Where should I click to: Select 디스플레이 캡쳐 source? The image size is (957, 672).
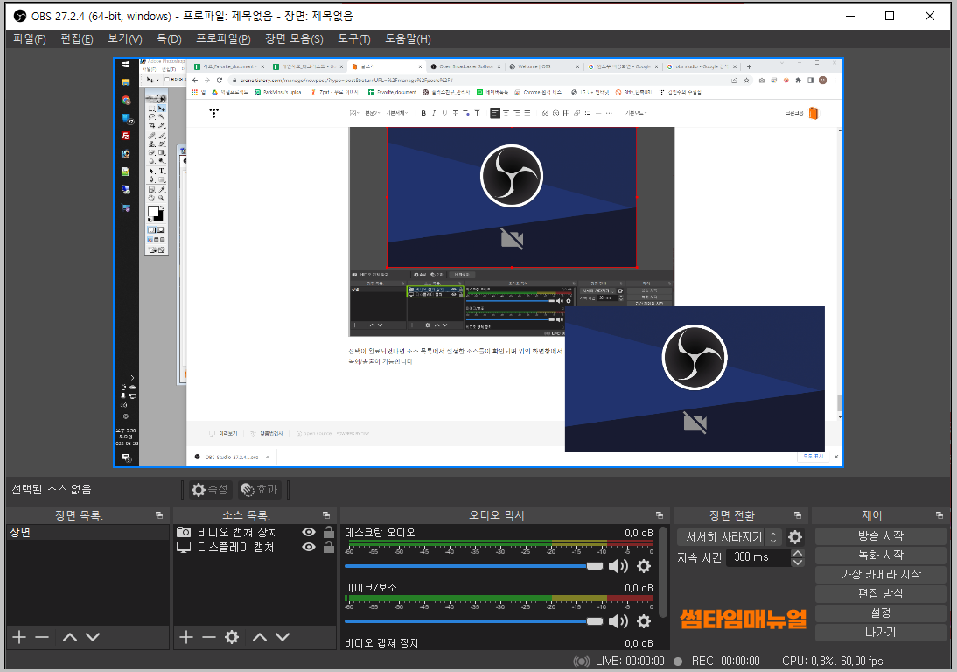point(235,548)
